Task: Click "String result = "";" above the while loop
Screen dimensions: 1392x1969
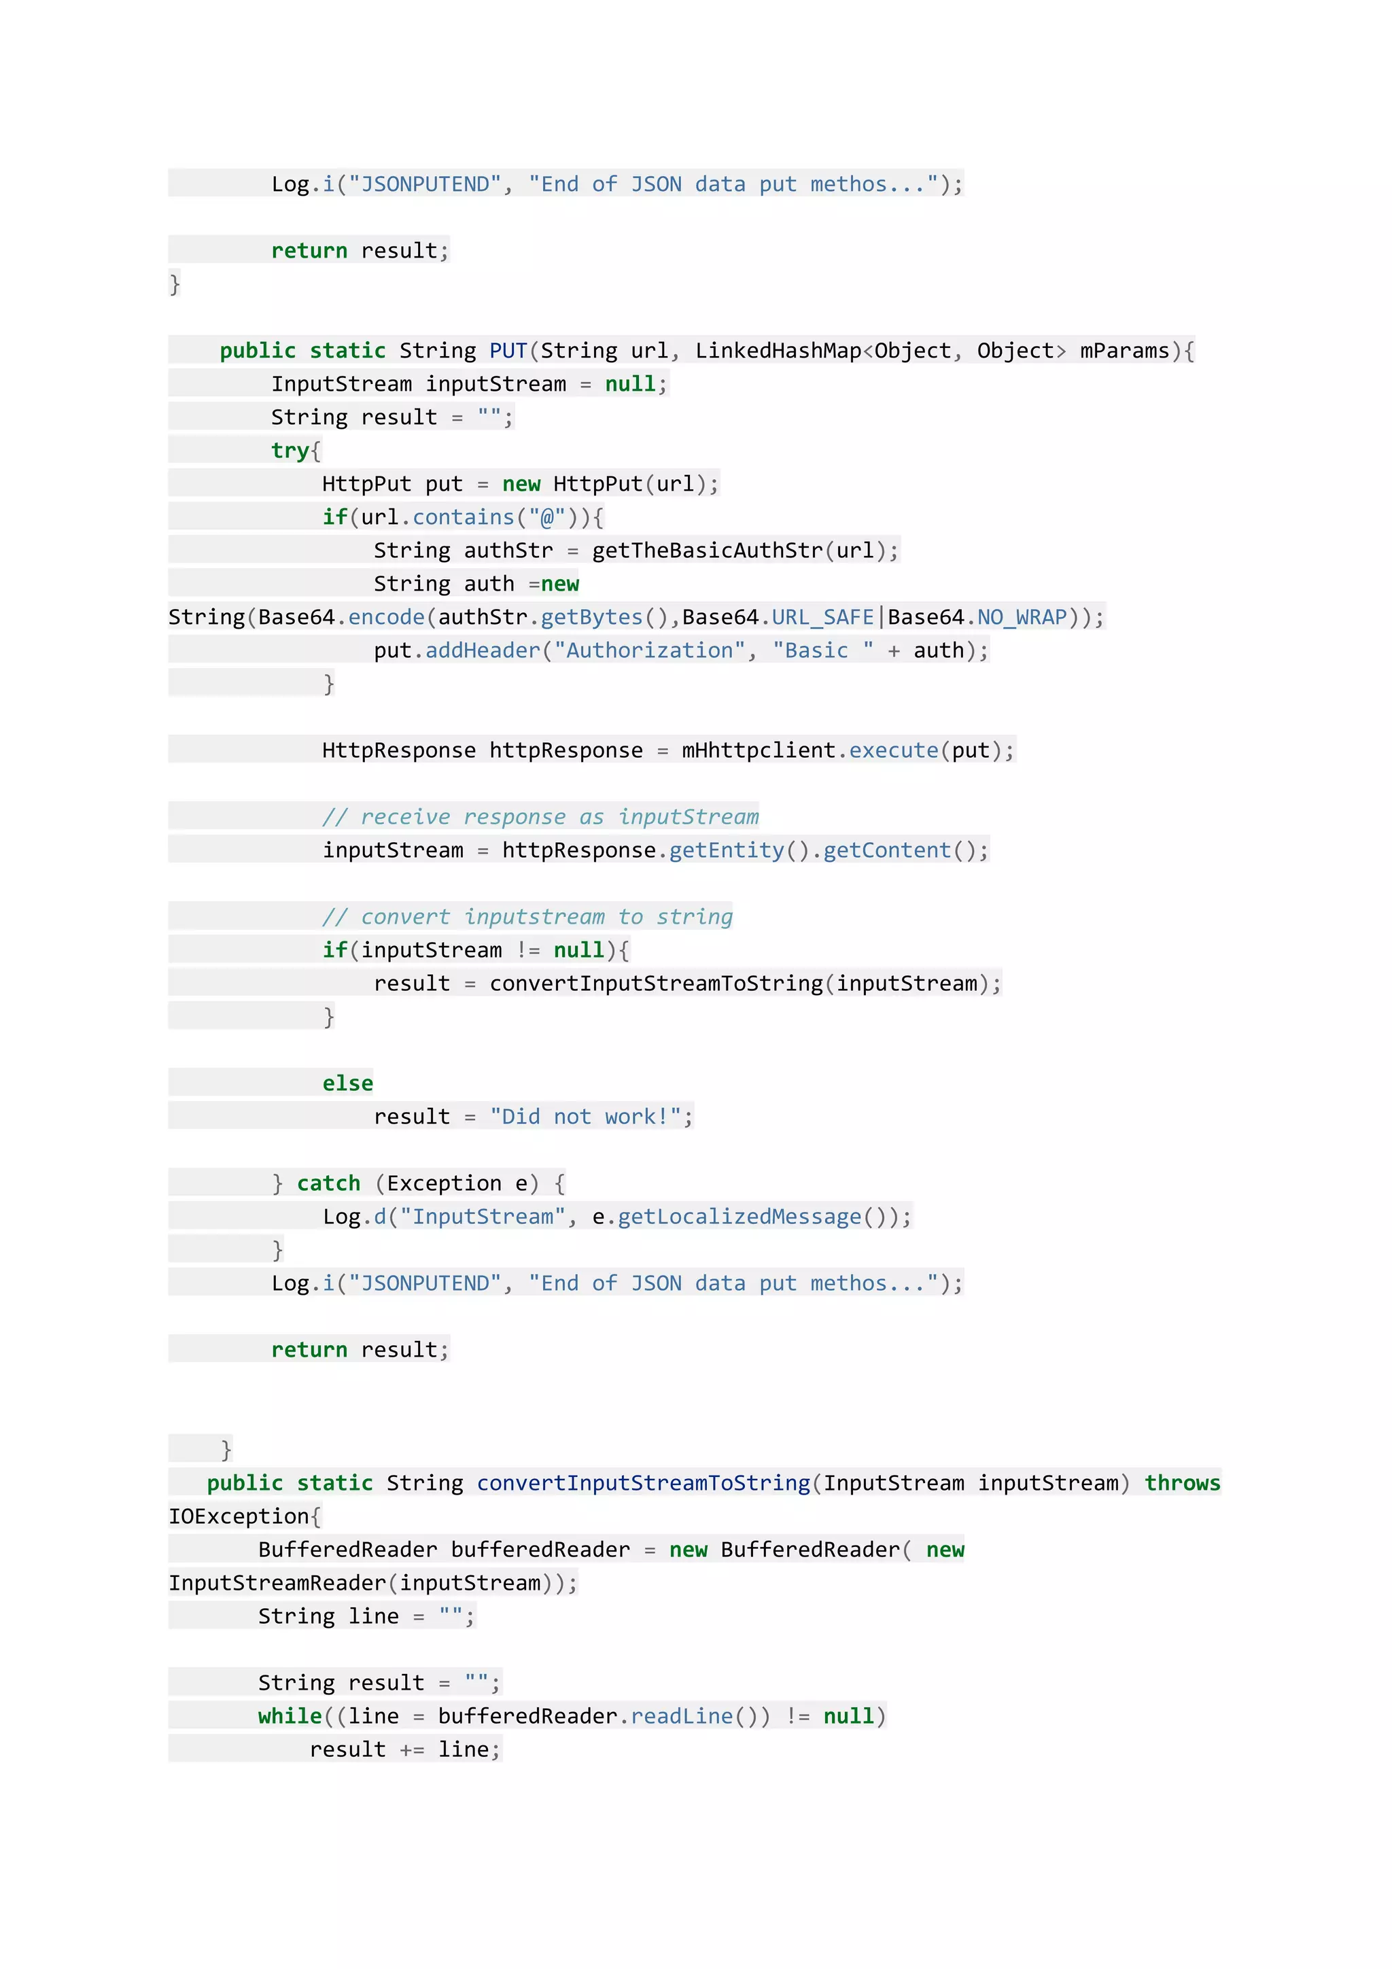Action: [x=379, y=1683]
